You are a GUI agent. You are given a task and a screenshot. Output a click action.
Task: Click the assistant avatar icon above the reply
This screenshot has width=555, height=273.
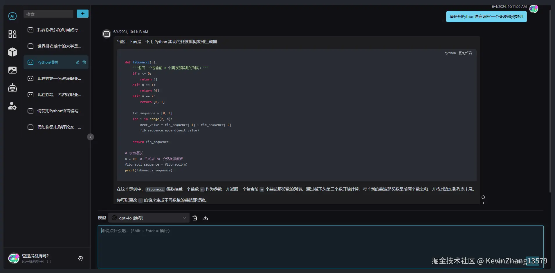[x=107, y=34]
